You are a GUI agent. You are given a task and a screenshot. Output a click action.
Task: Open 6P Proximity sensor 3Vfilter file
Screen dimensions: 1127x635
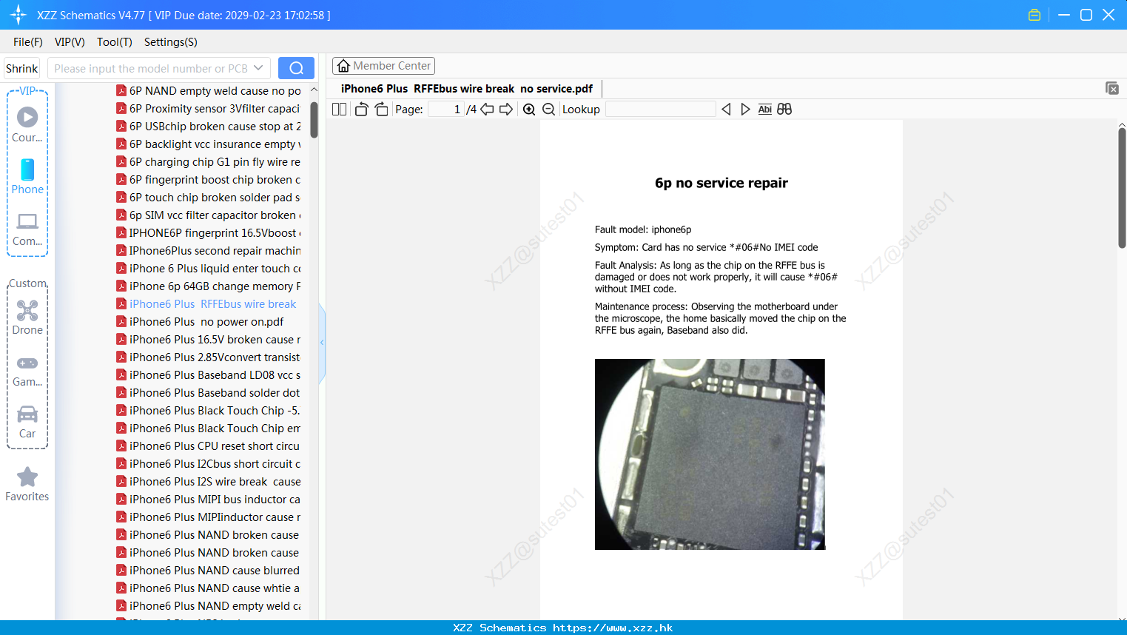coord(209,108)
